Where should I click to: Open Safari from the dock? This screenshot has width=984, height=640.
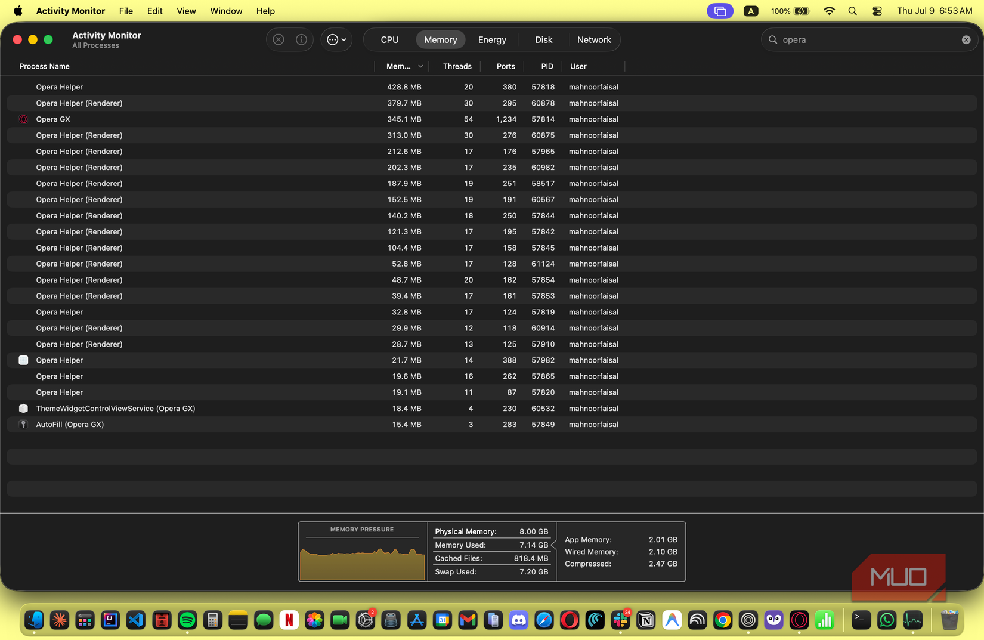coord(544,620)
